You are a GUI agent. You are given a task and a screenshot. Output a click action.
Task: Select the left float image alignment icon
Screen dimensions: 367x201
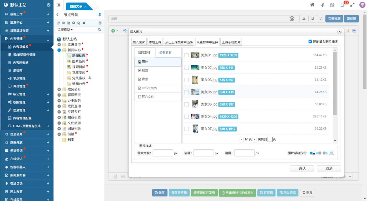click(x=318, y=153)
